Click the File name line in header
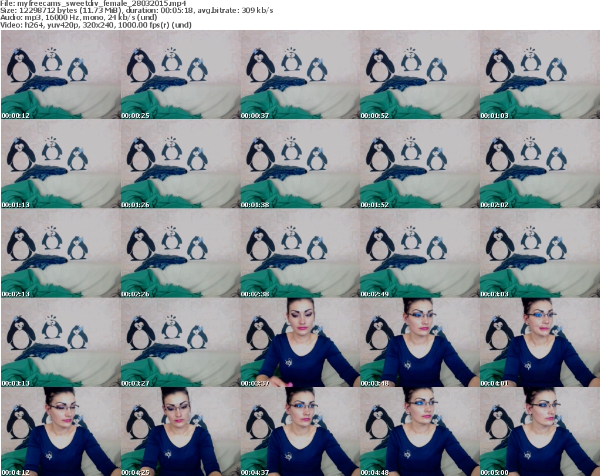The width and height of the screenshot is (601, 476). click(93, 4)
